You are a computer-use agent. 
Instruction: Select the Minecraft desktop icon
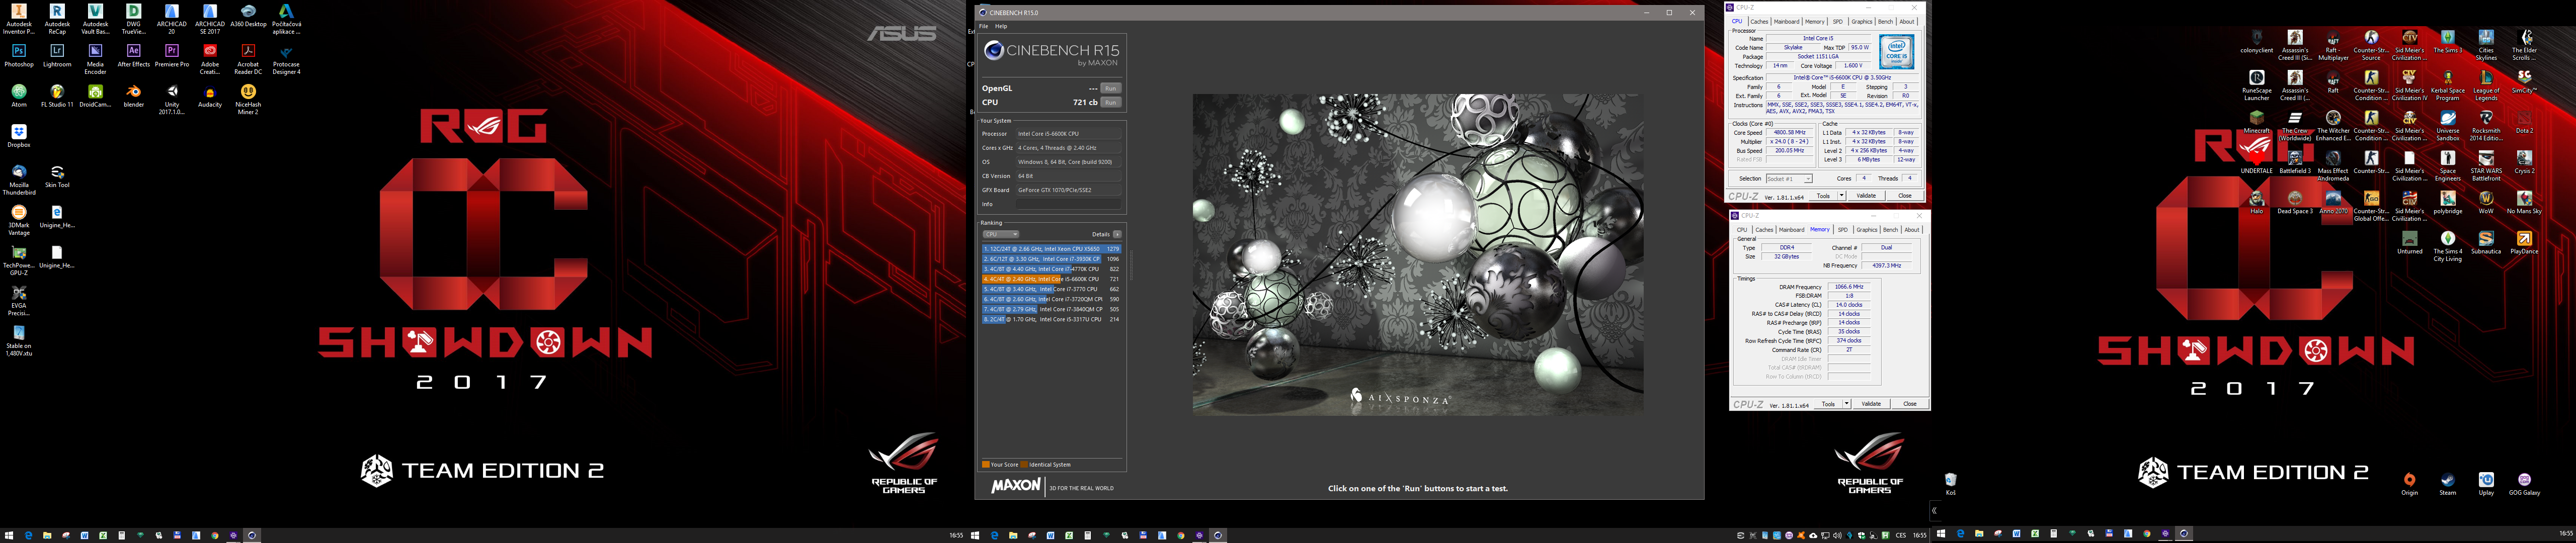pyautogui.click(x=2256, y=122)
